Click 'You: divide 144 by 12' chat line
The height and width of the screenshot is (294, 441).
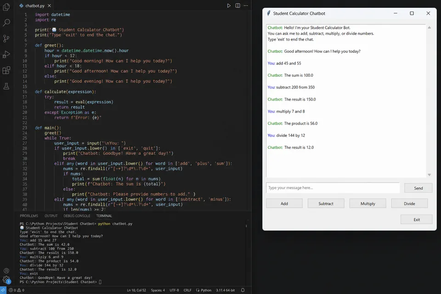[x=286, y=136]
